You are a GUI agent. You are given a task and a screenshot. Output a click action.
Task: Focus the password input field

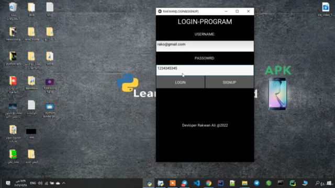205,70
